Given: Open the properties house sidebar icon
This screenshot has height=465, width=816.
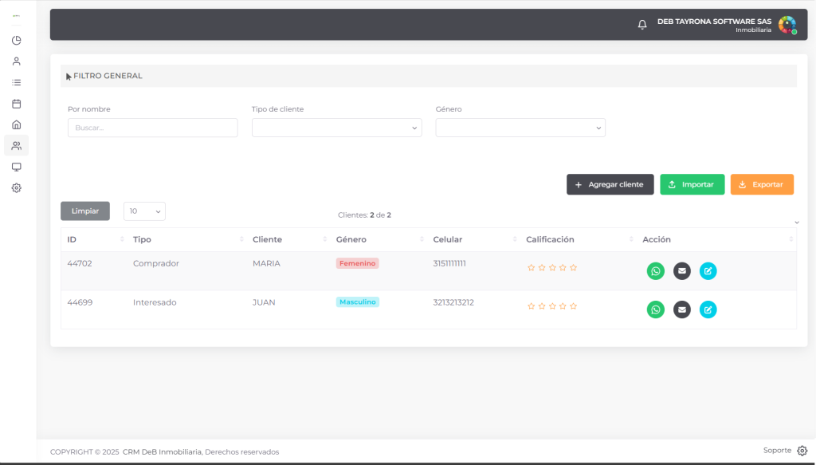Looking at the screenshot, I should click(x=16, y=124).
